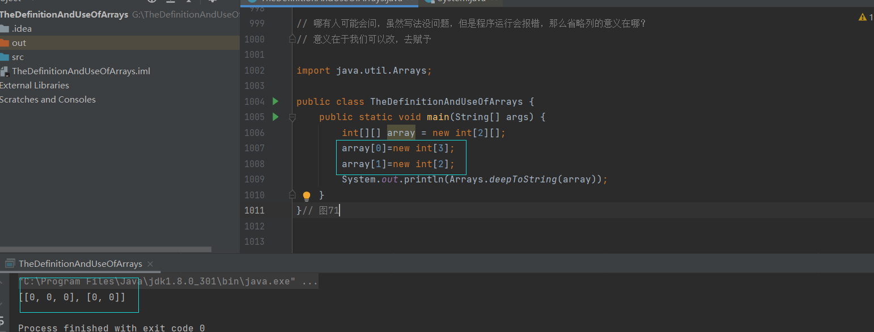Click the class name TheDefinitionAndUseOfArrays in code

(x=447, y=101)
